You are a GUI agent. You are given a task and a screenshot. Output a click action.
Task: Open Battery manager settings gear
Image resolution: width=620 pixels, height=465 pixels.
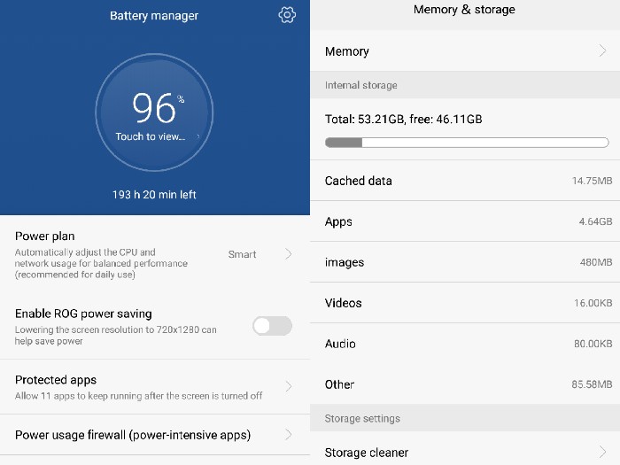point(287,15)
